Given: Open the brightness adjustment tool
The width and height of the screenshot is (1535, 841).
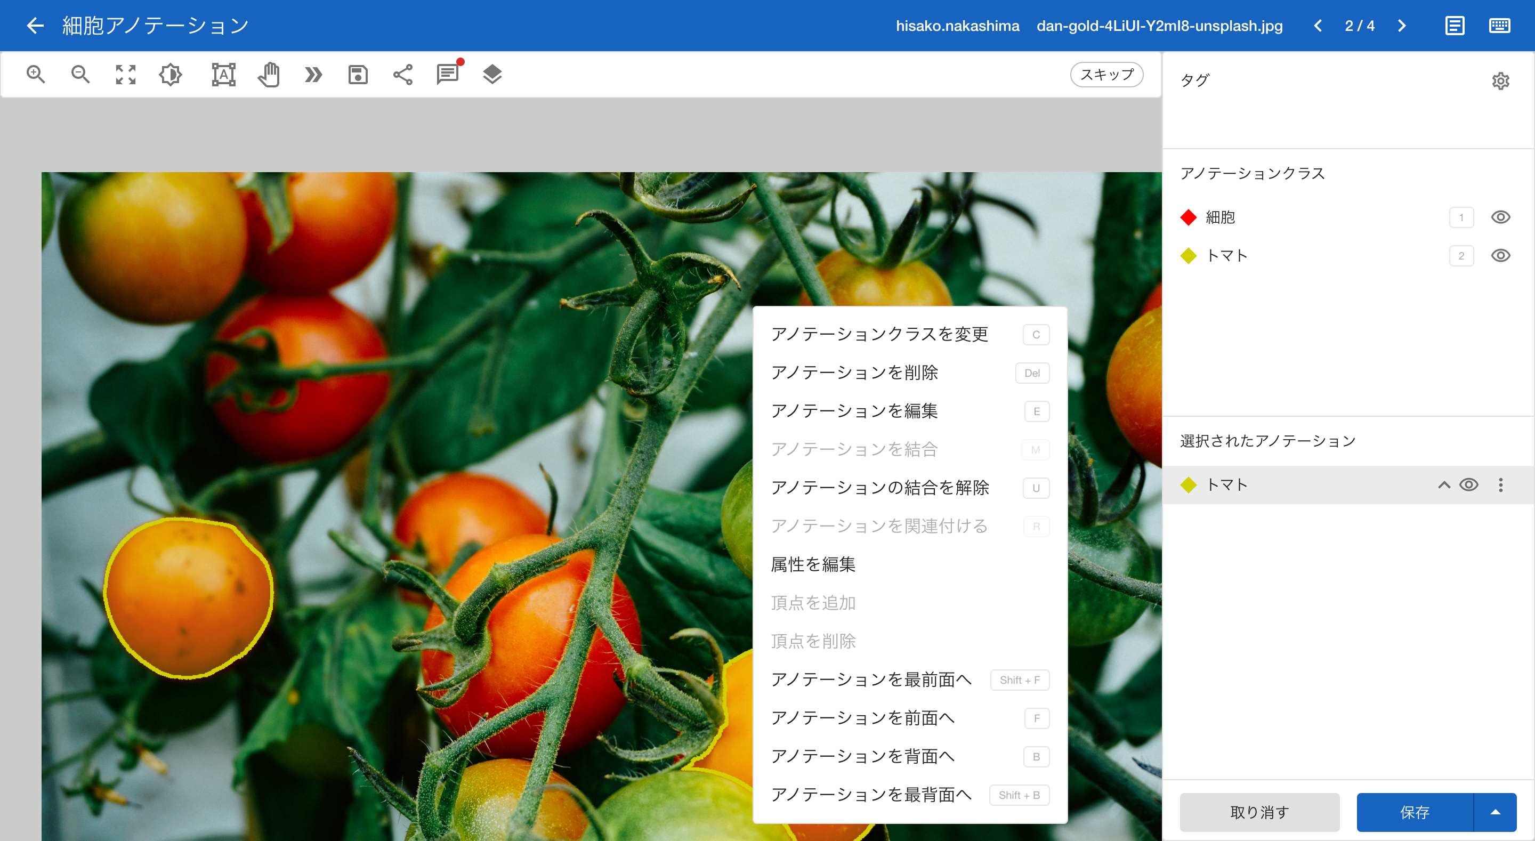Looking at the screenshot, I should (171, 75).
